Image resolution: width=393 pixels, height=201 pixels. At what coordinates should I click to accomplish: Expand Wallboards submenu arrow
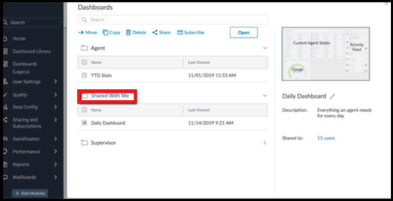pos(55,177)
